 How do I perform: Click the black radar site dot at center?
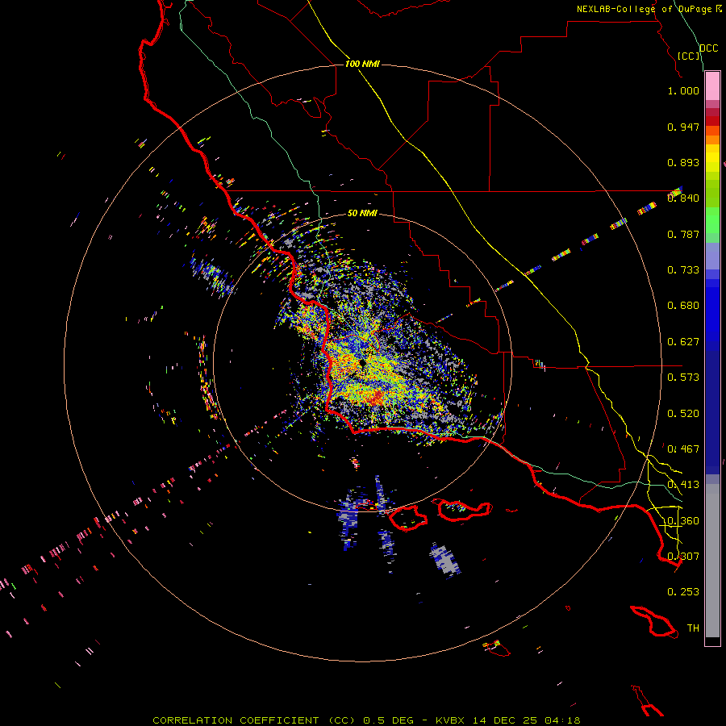click(x=362, y=364)
